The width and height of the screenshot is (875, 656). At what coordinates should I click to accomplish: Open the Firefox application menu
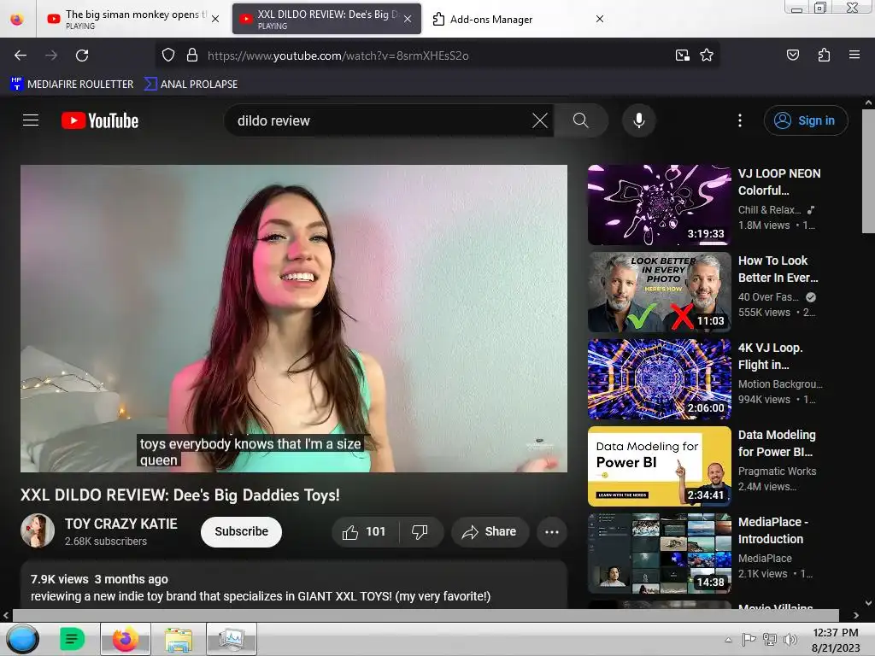point(854,55)
